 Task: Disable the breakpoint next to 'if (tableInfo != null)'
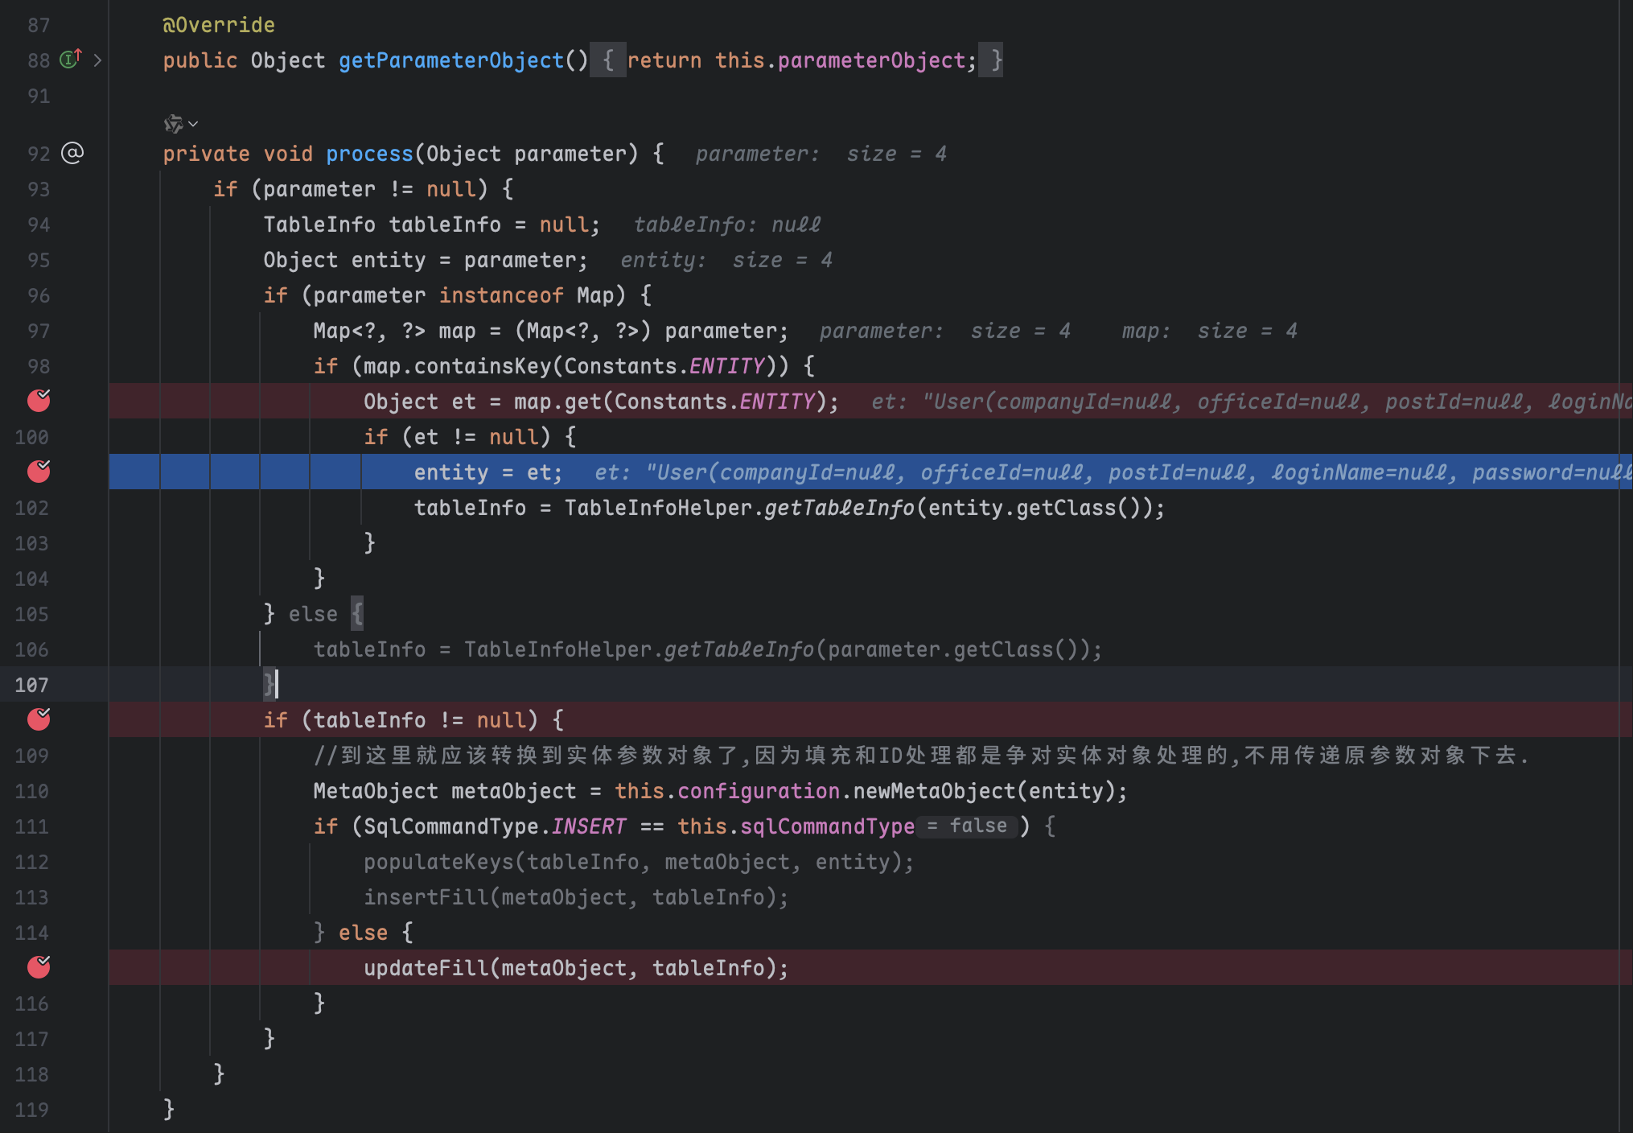point(38,719)
